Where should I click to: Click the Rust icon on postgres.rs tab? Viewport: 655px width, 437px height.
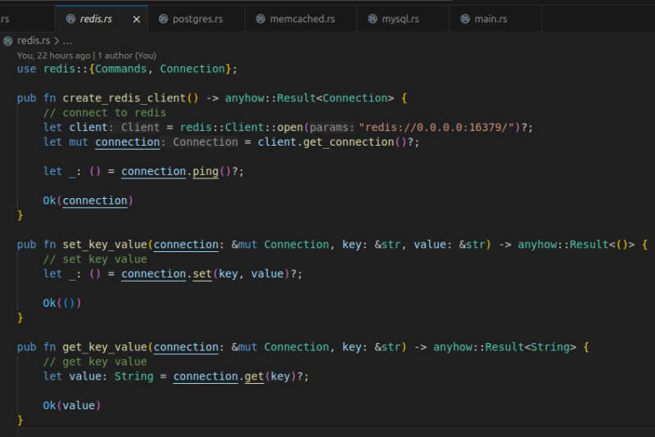[x=163, y=18]
